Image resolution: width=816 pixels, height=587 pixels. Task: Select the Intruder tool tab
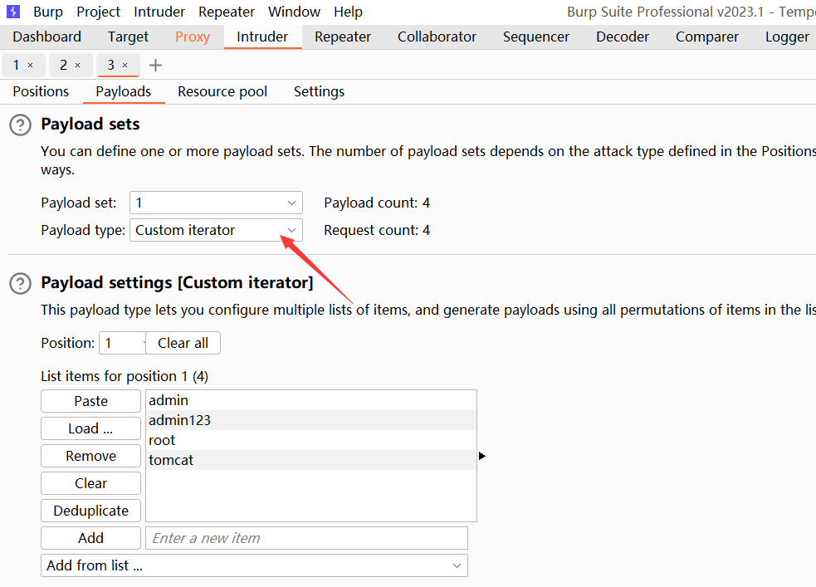click(x=262, y=37)
